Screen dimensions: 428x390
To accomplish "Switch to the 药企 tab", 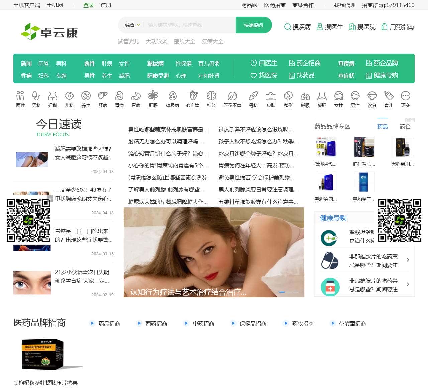I will [405, 126].
